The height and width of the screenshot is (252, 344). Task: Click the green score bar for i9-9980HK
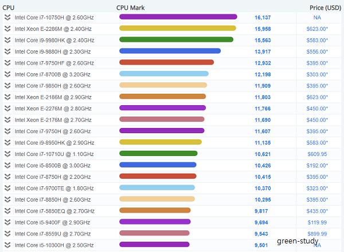click(176, 39)
